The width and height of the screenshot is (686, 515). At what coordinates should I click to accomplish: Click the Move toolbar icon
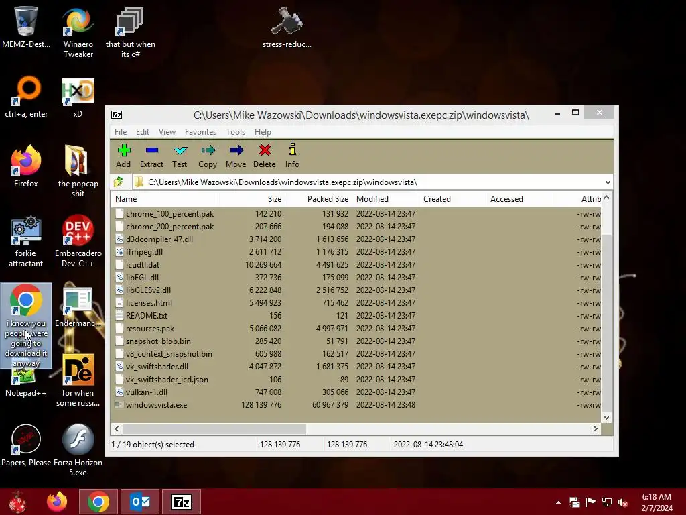[236, 156]
